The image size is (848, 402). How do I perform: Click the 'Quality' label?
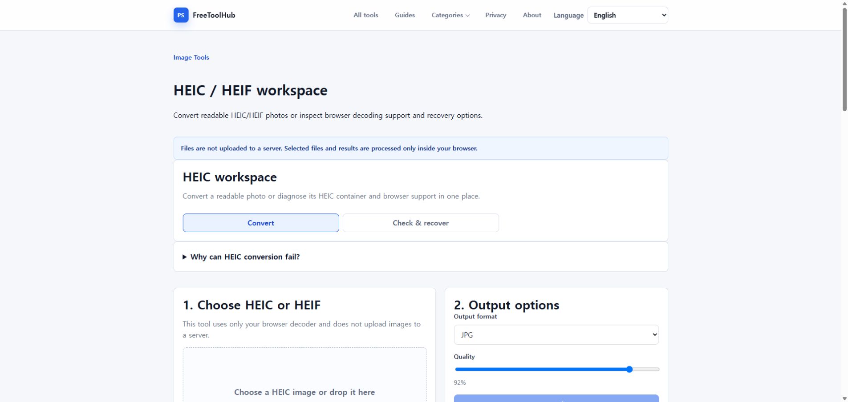464,357
